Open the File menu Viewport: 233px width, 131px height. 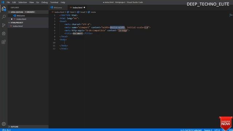click(x=8, y=3)
